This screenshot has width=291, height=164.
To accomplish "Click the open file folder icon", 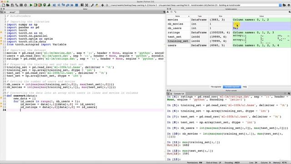I will (x=8, y=5).
